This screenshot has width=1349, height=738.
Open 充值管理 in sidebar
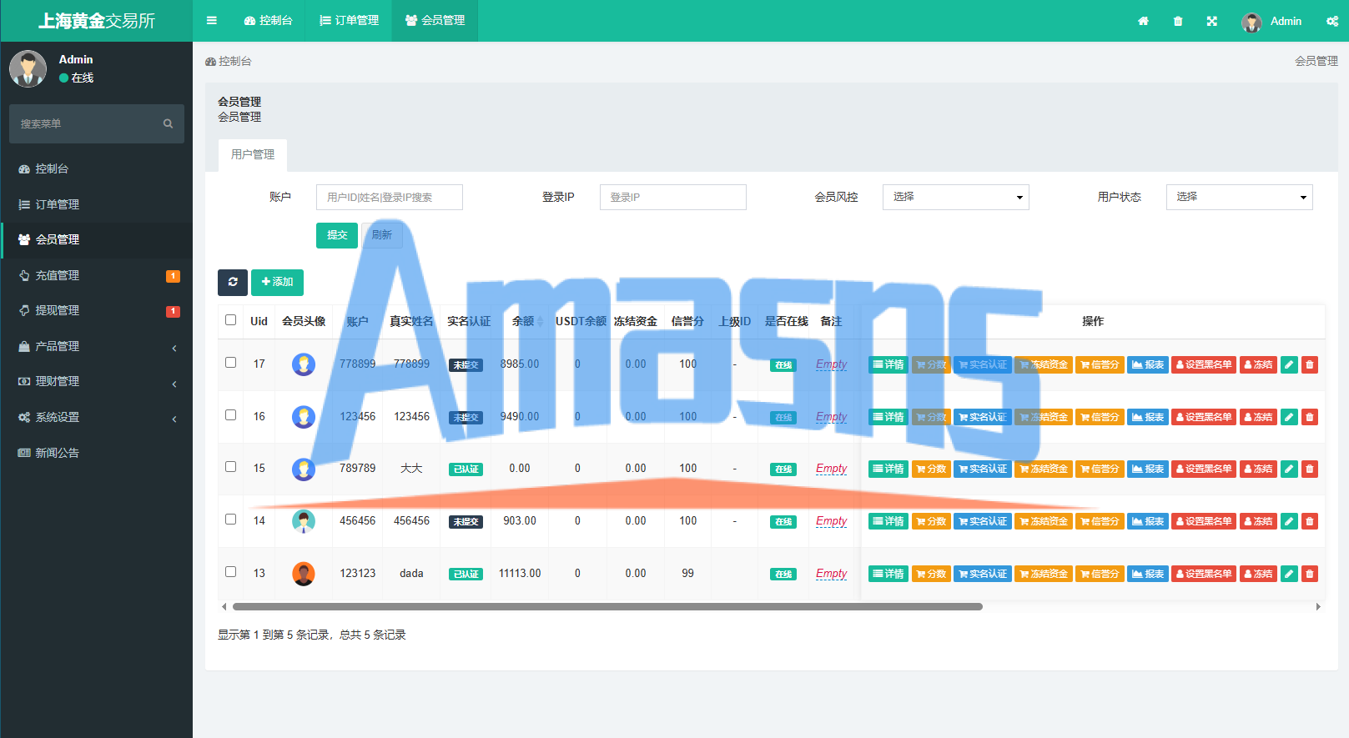point(97,275)
